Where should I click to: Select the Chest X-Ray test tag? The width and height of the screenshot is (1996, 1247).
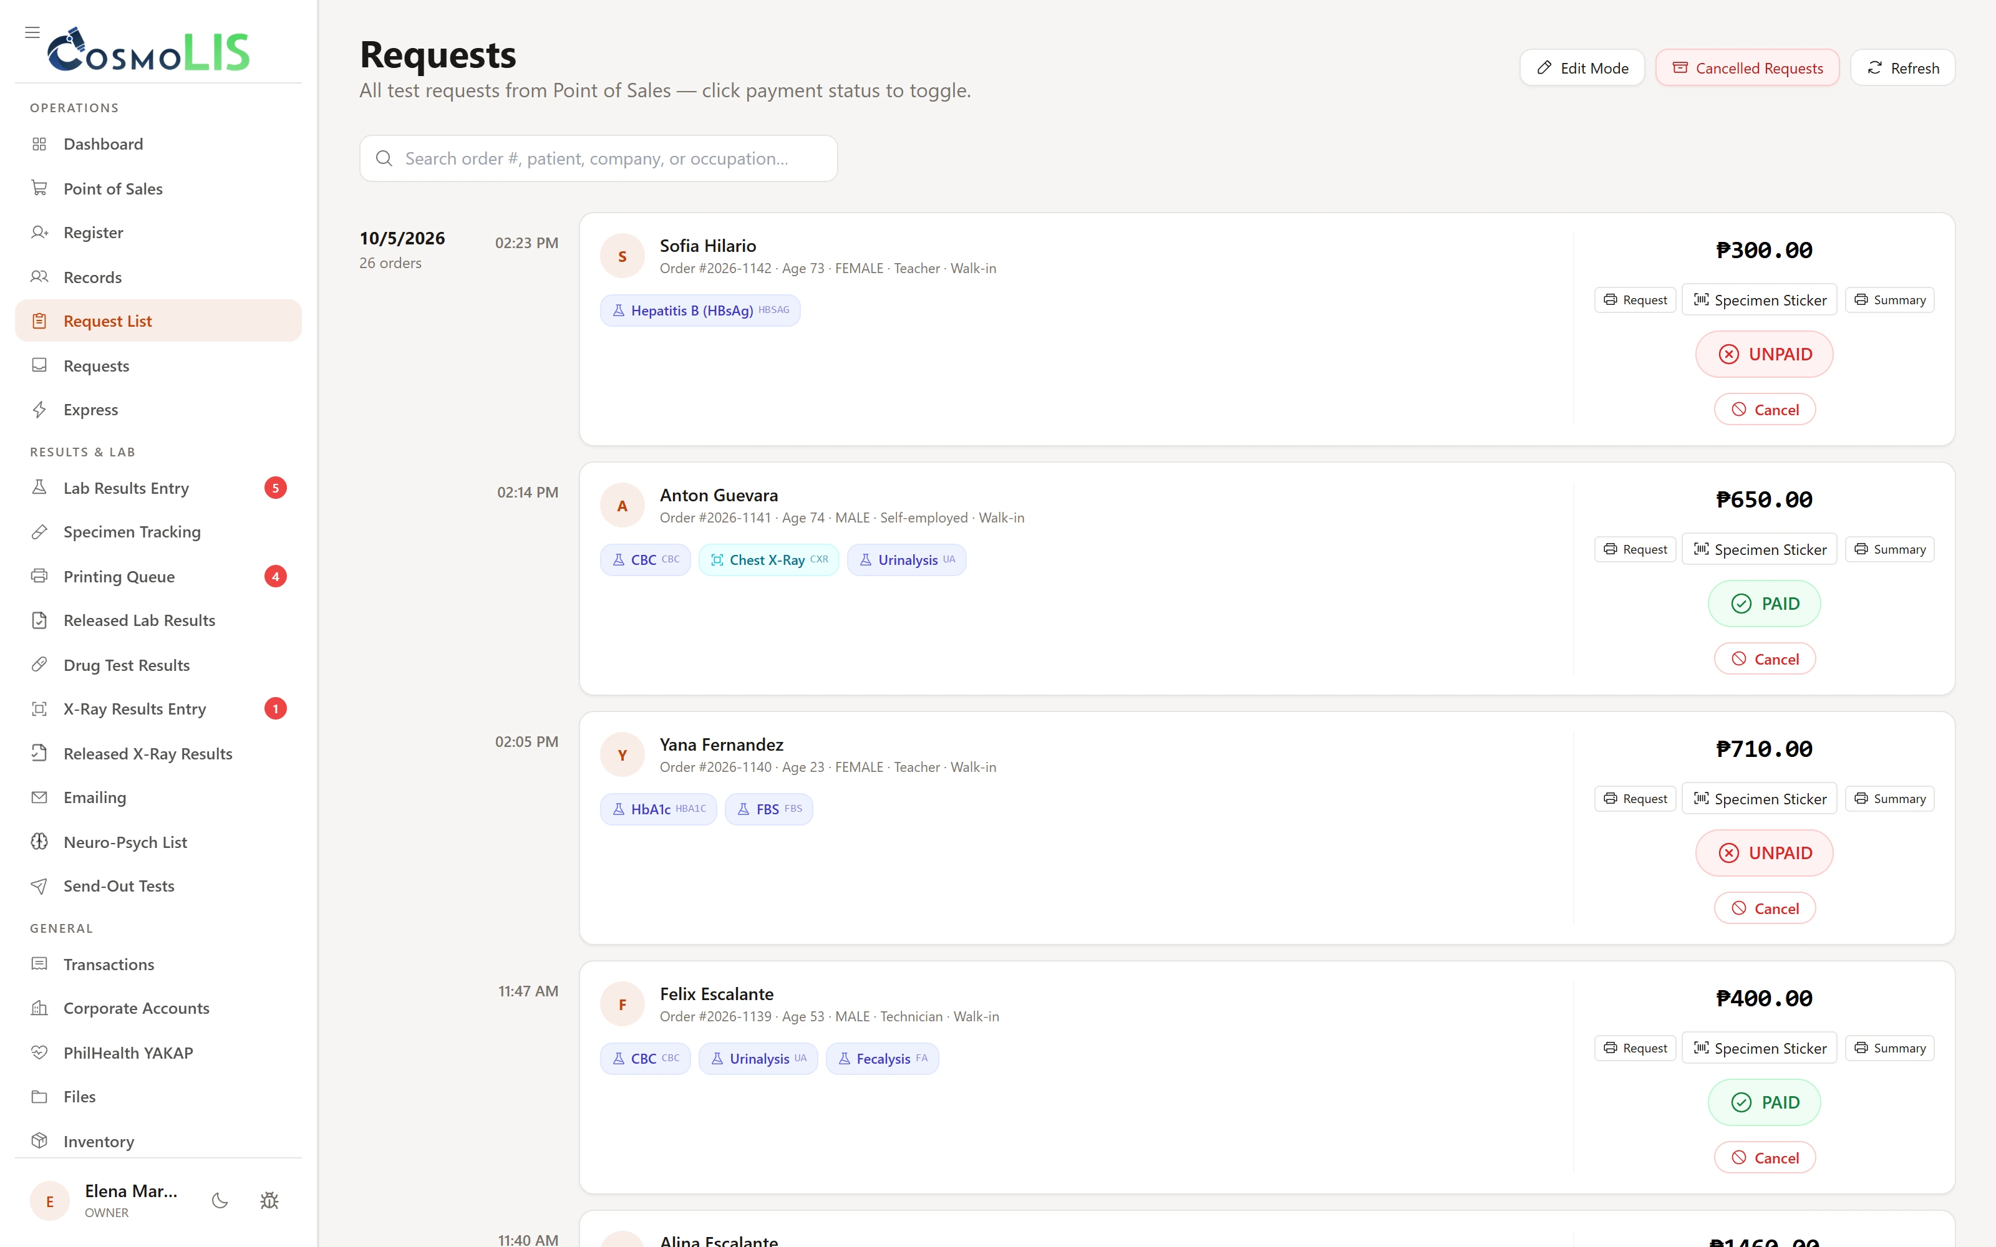click(x=768, y=560)
